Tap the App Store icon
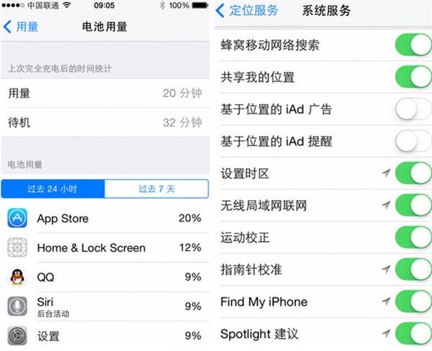The image size is (432, 351). point(17,218)
